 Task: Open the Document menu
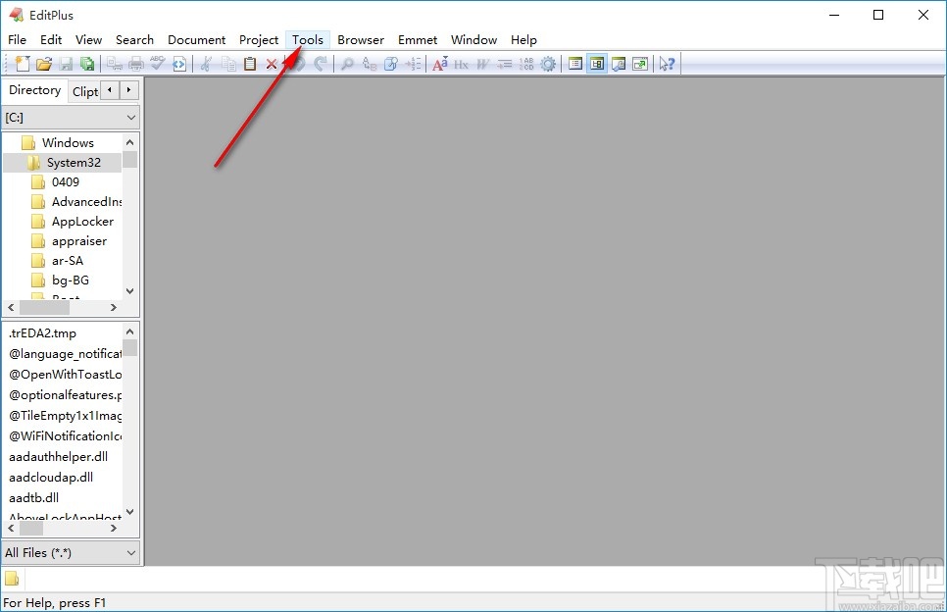pos(196,40)
